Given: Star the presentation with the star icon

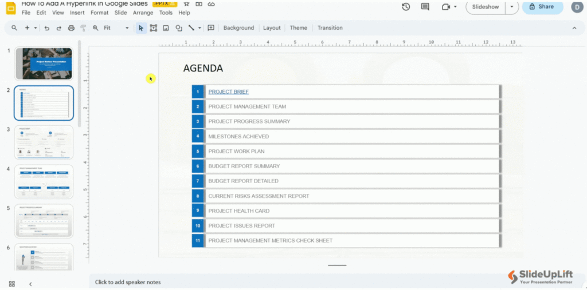Looking at the screenshot, I should (x=186, y=4).
